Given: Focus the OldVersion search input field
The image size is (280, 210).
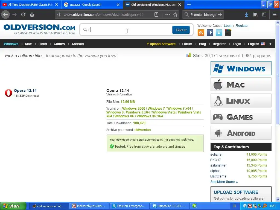Looking at the screenshot, I should 128,30.
